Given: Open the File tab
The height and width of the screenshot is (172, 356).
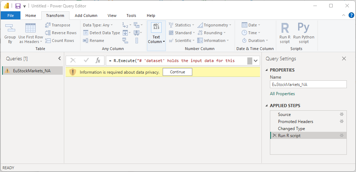Looking at the screenshot, I should tap(11, 16).
